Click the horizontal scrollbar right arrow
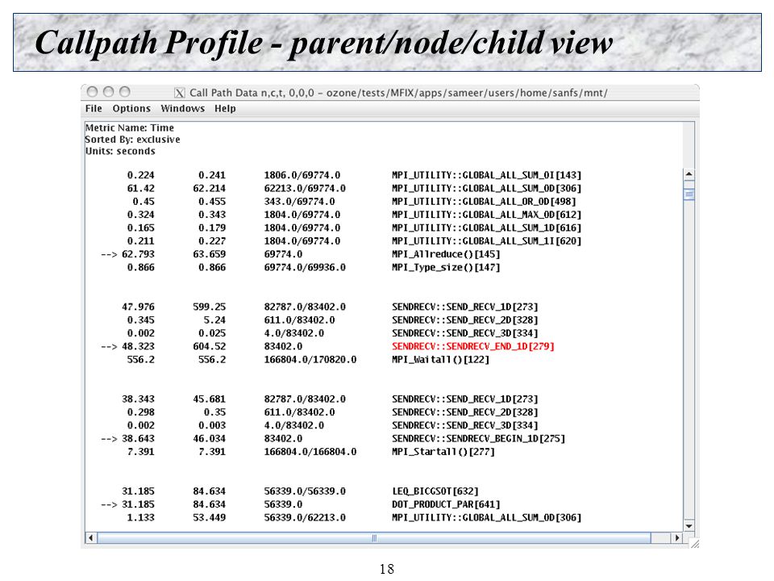Viewport: 774px width, 581px height. pos(677,537)
